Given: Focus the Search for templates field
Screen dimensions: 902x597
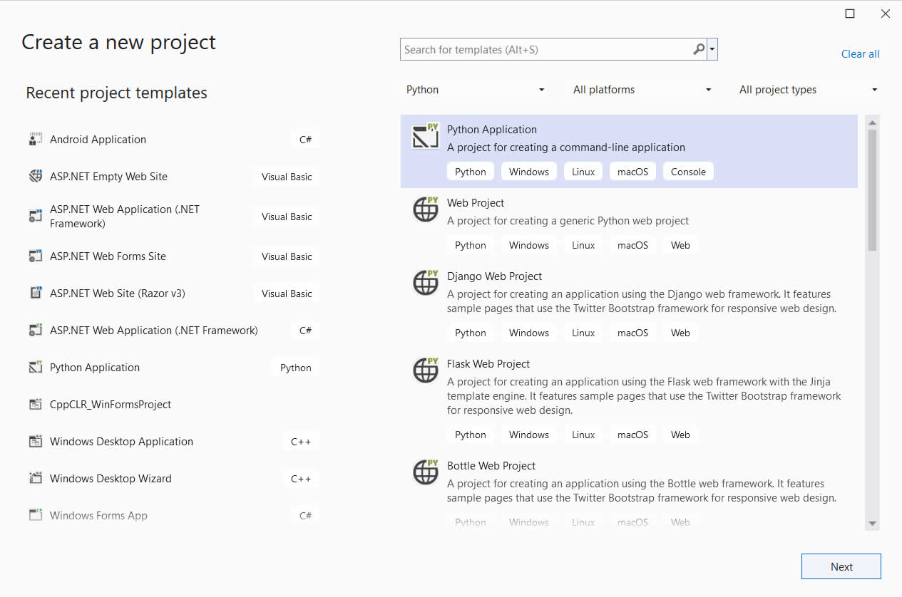Looking at the screenshot, I should click(545, 50).
